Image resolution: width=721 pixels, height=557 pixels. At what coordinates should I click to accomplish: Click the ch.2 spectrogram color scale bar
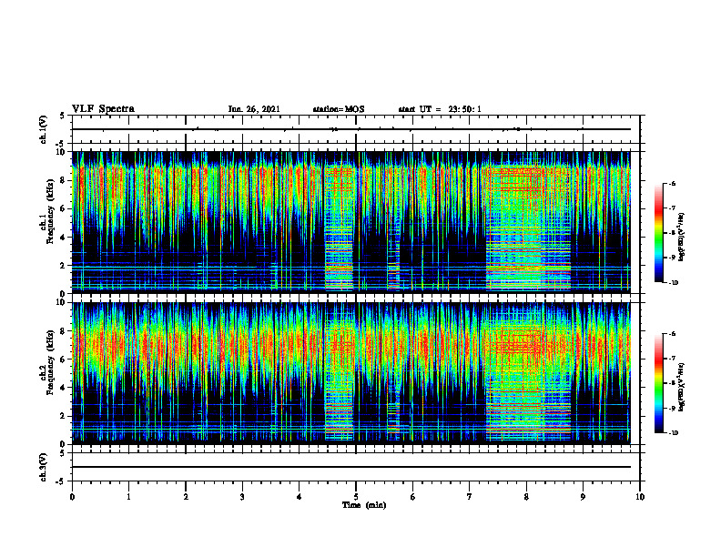659,383
